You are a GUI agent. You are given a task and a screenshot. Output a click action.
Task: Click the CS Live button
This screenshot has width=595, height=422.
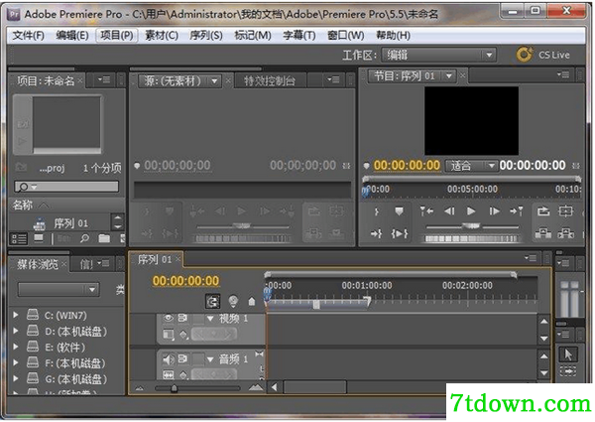(543, 55)
